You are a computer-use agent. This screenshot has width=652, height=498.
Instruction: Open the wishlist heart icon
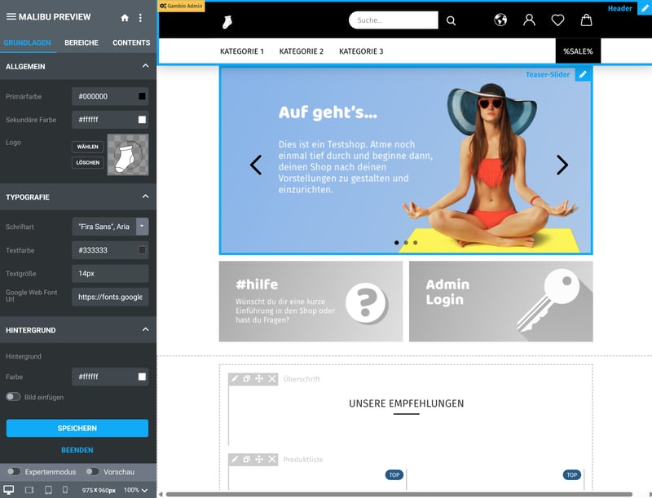pos(557,20)
